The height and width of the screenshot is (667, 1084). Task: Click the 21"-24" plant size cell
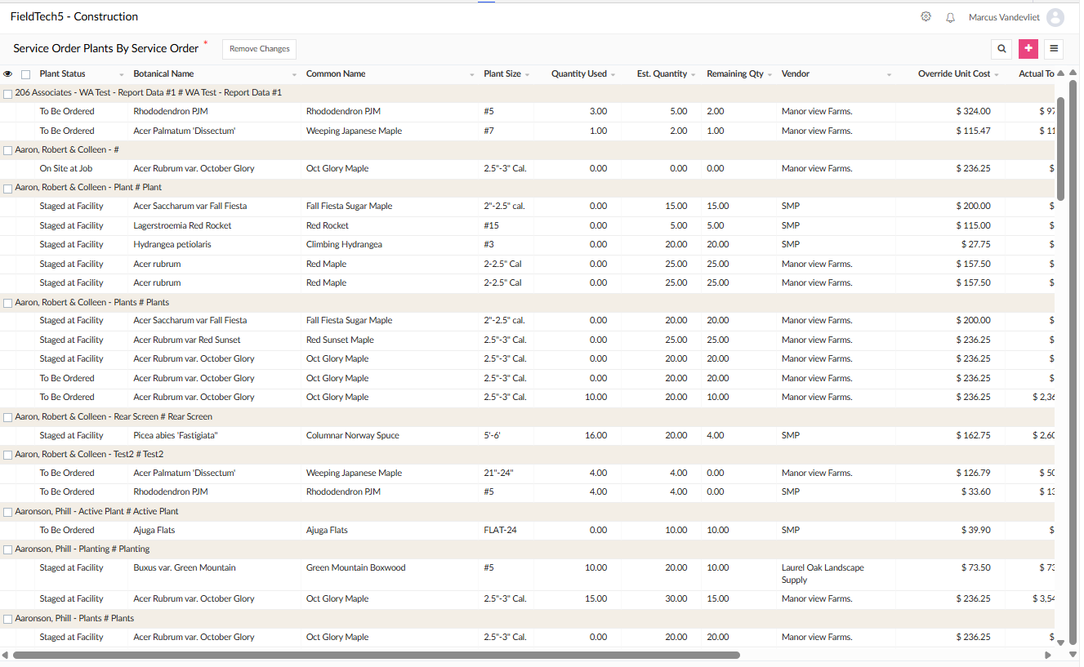[498, 474]
